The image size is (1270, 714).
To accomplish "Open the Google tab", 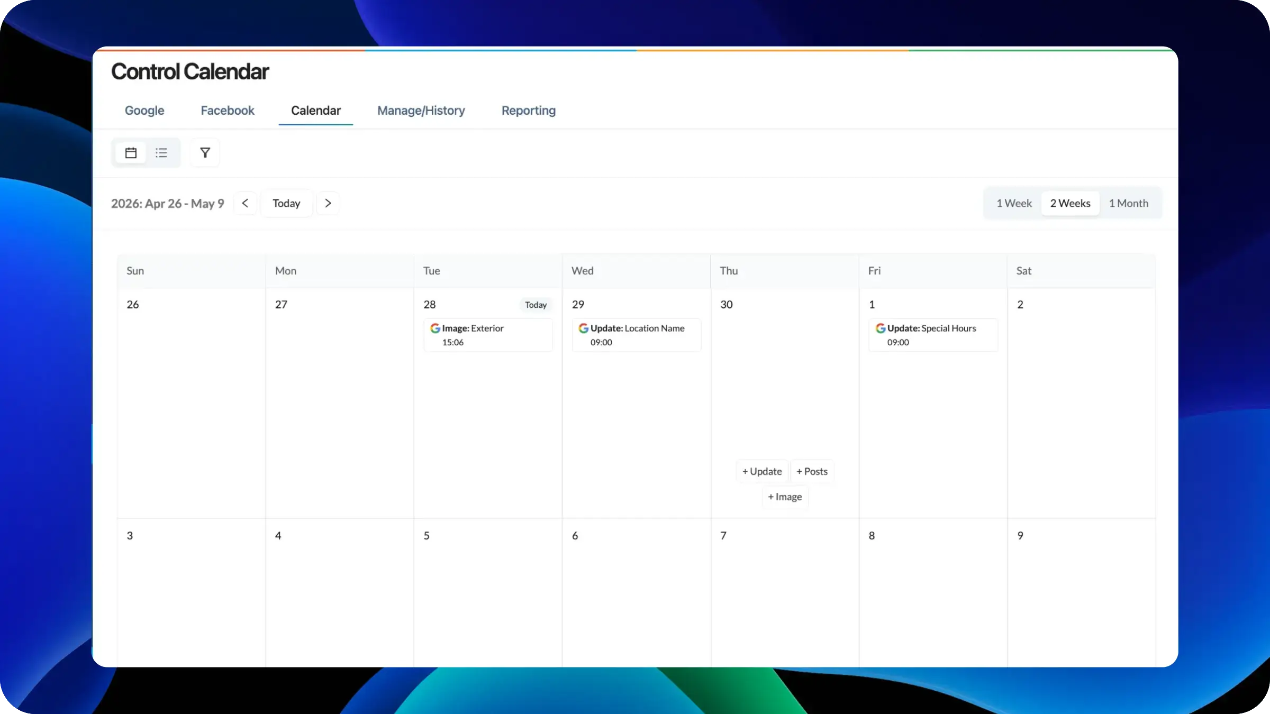I will (144, 111).
